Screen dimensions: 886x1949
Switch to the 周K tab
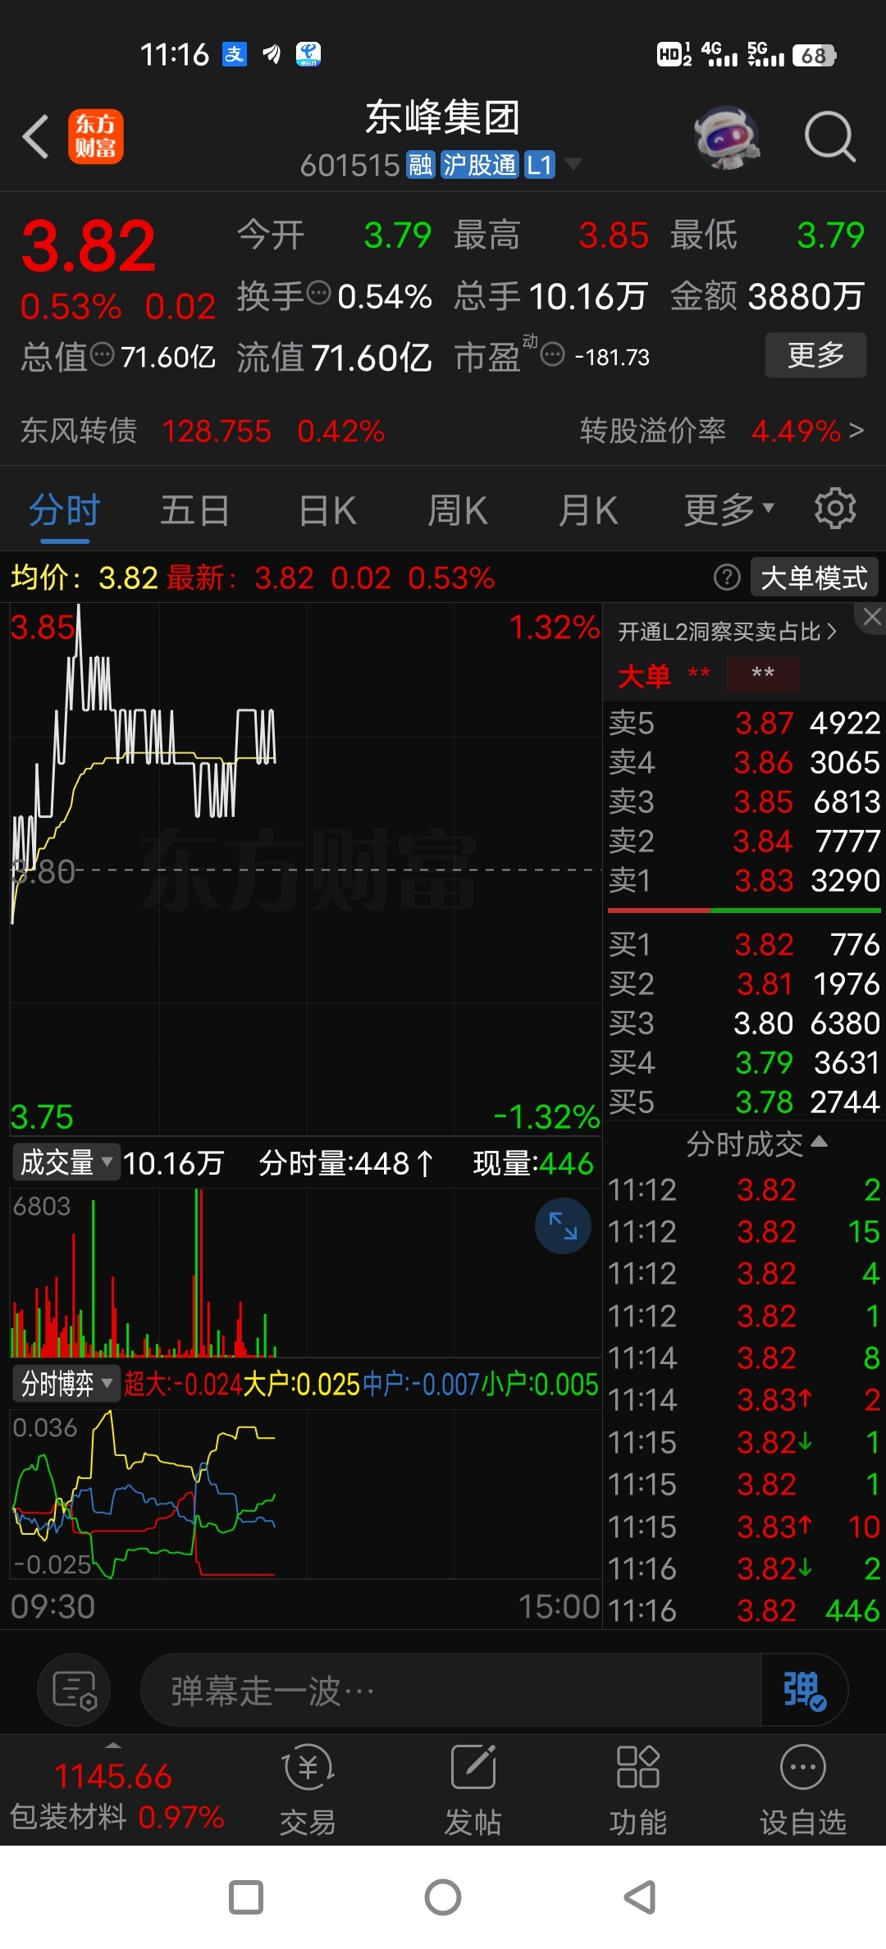(x=457, y=509)
